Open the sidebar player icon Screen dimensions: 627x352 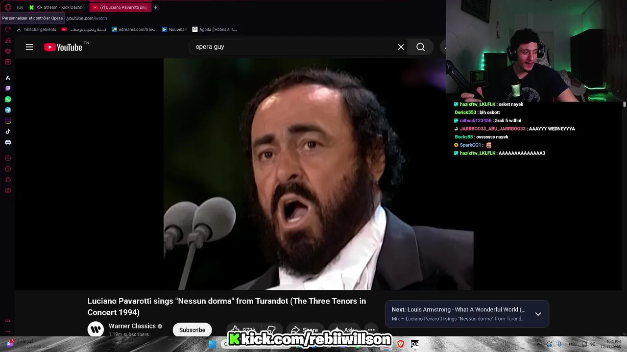point(8,158)
